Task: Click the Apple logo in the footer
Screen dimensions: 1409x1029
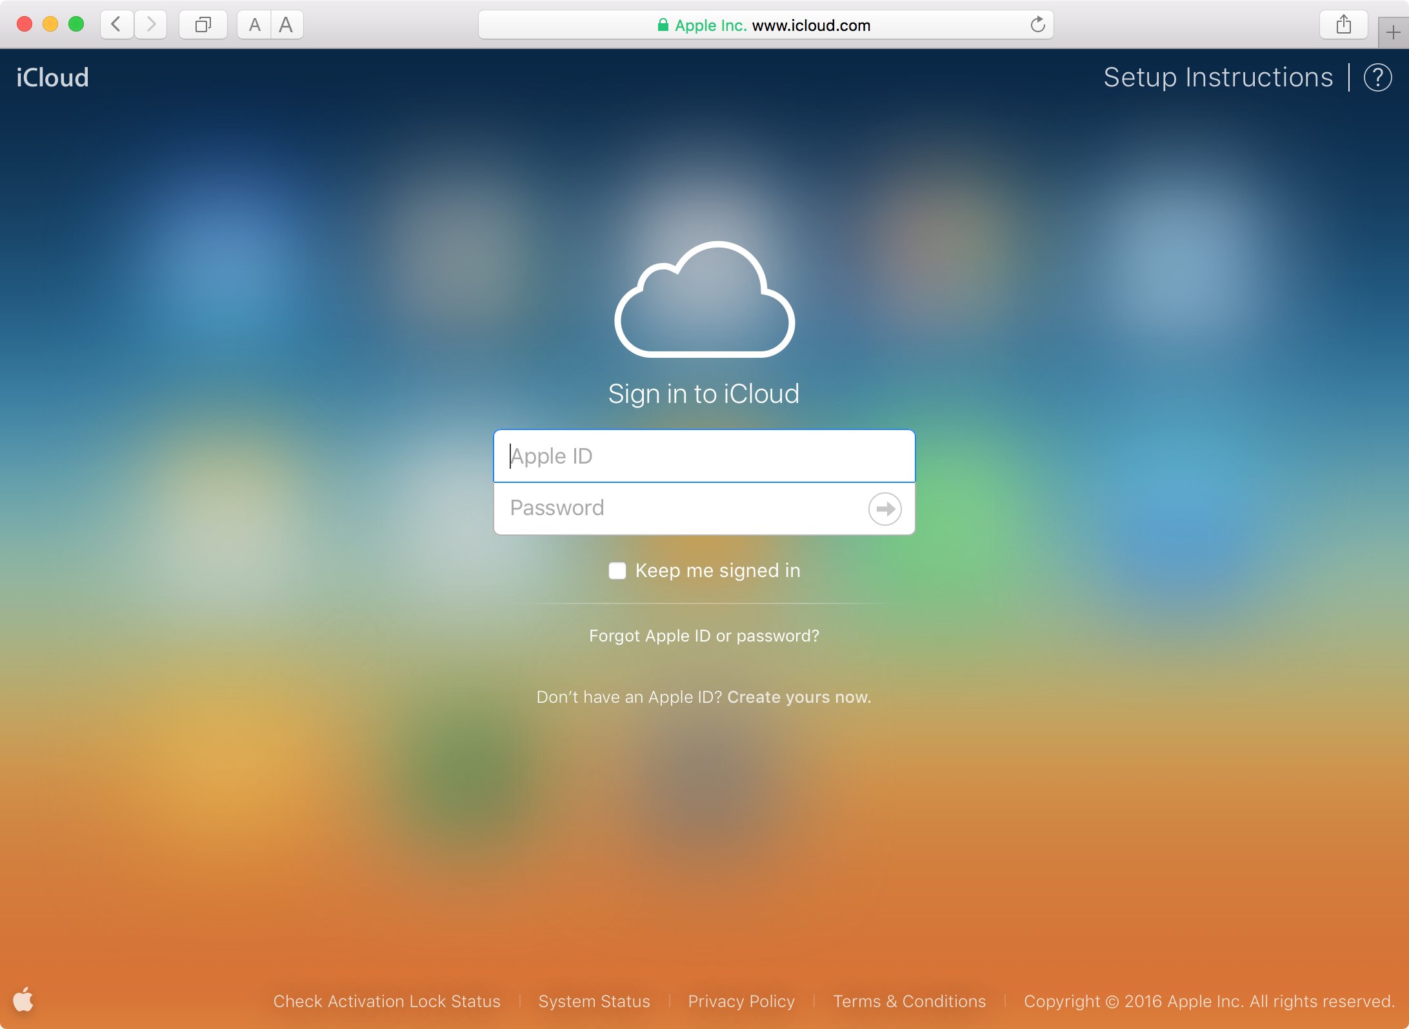Action: tap(23, 999)
